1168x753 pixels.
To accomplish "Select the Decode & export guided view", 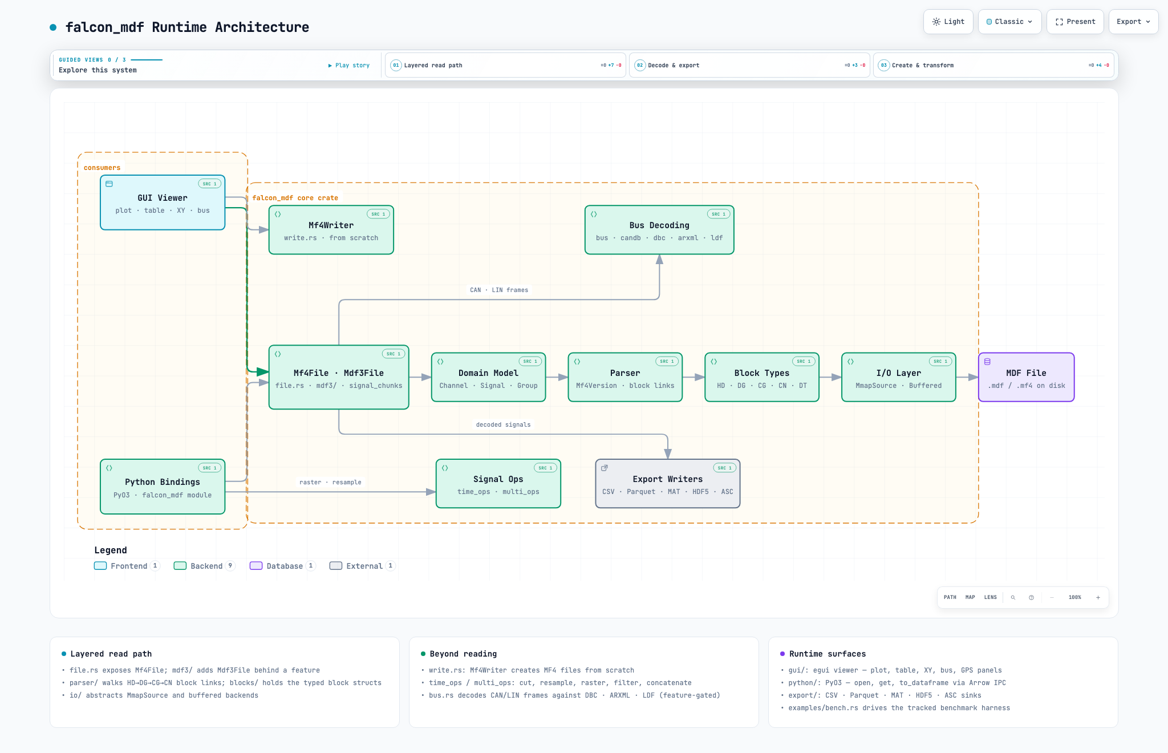I will 749,65.
